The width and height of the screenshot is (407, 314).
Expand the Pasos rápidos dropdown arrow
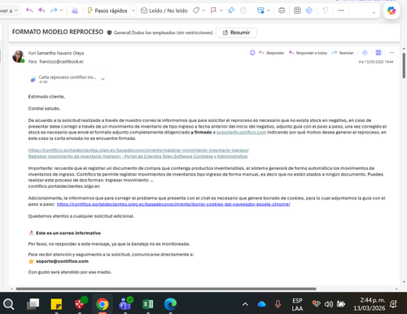pos(133,11)
